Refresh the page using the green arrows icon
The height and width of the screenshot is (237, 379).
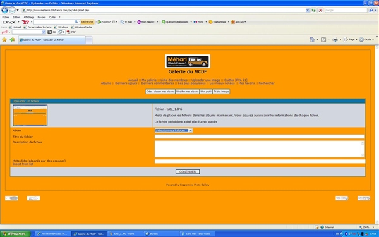[313, 10]
